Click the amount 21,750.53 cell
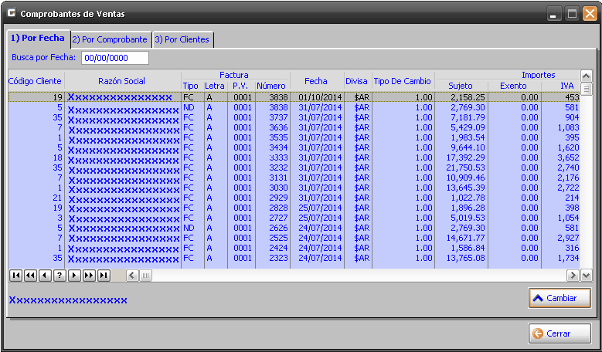The height and width of the screenshot is (352, 602). point(461,168)
